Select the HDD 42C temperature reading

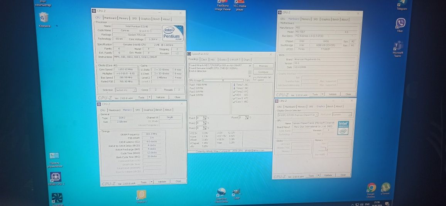coord(240,95)
